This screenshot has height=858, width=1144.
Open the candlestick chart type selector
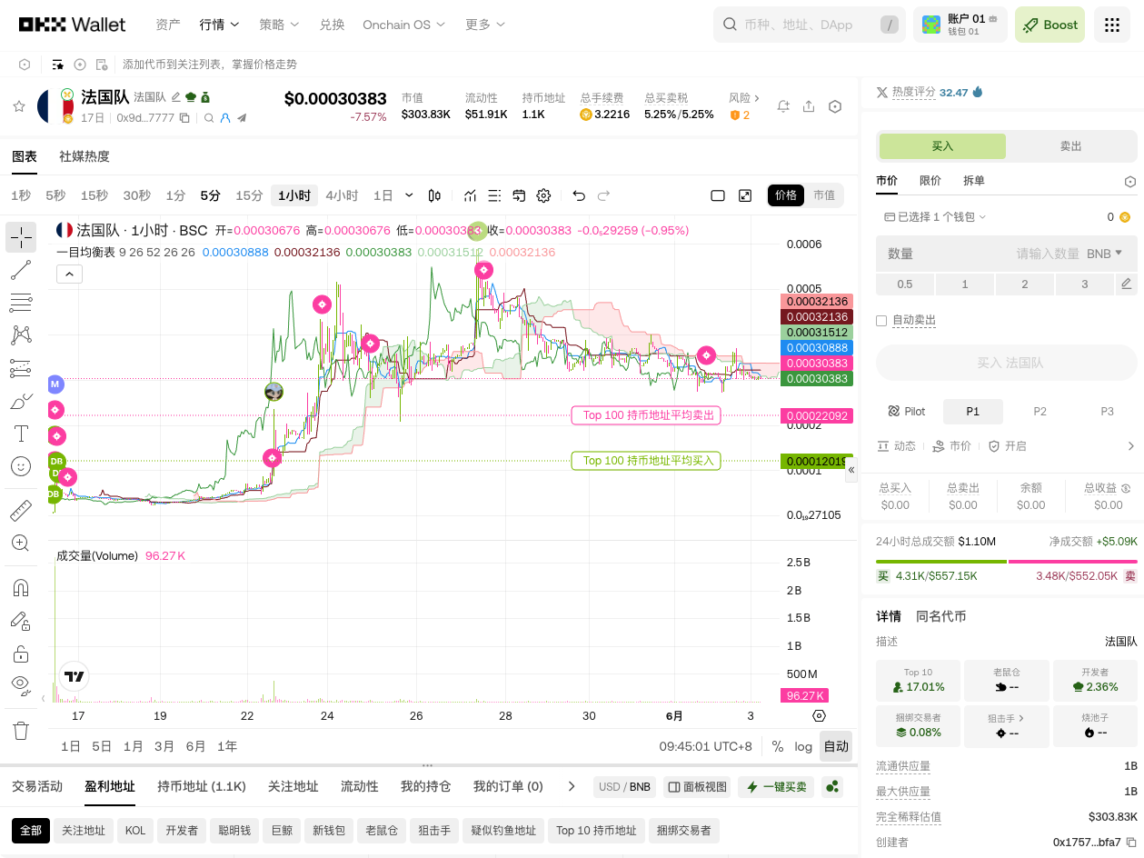point(434,195)
